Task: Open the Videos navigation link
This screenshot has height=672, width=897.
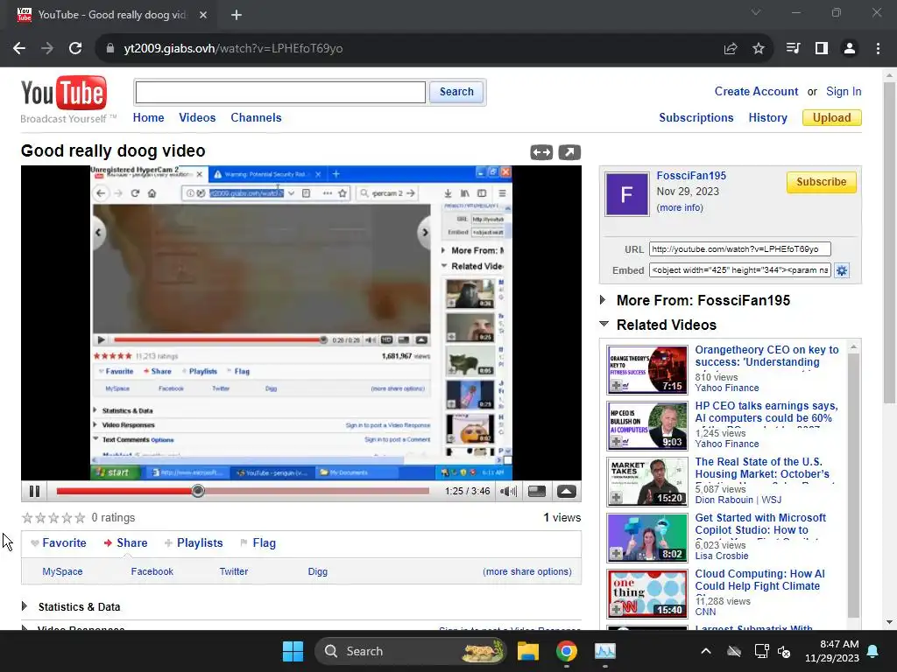Action: point(197,118)
